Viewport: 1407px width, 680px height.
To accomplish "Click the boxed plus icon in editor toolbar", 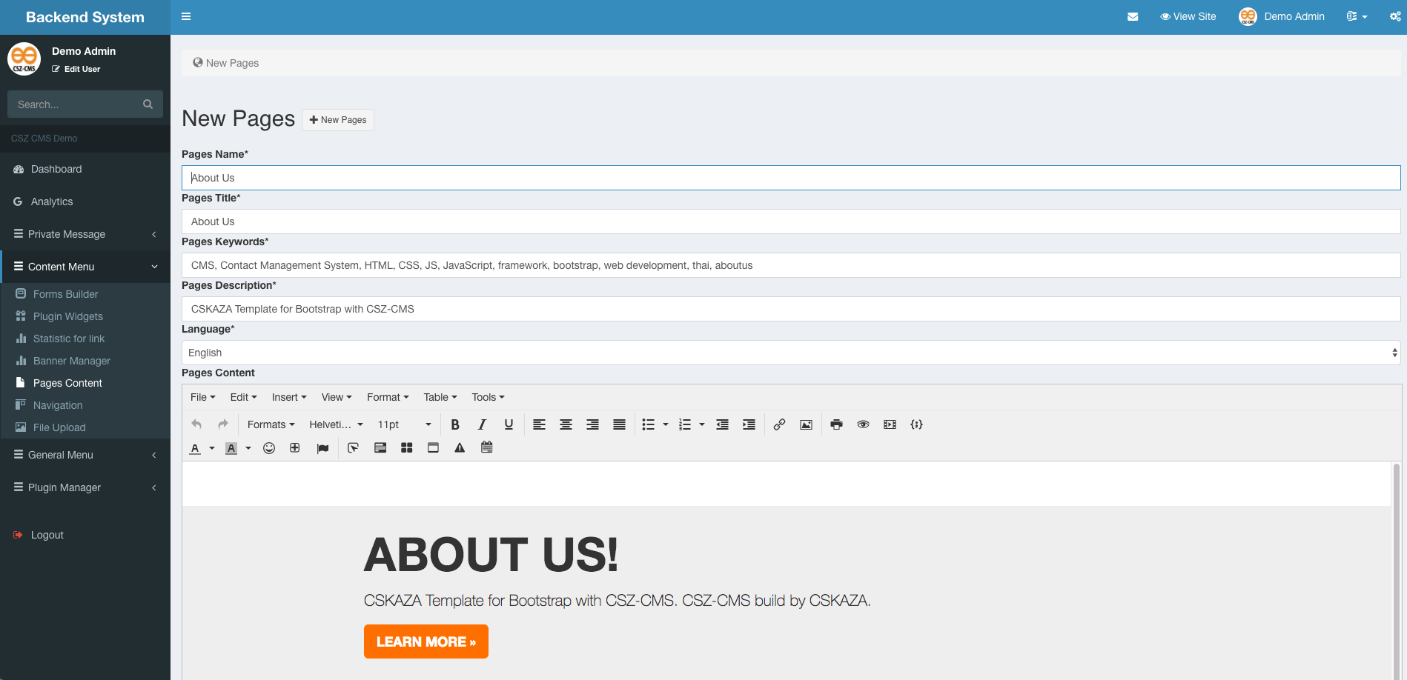I will point(295,448).
